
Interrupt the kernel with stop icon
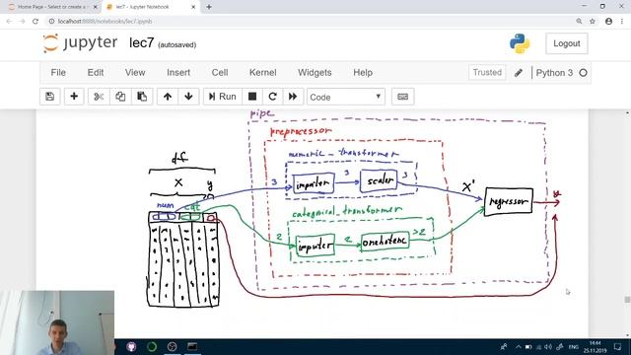pos(252,97)
